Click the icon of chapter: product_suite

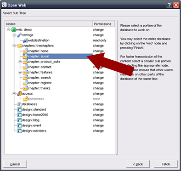(x=25, y=62)
